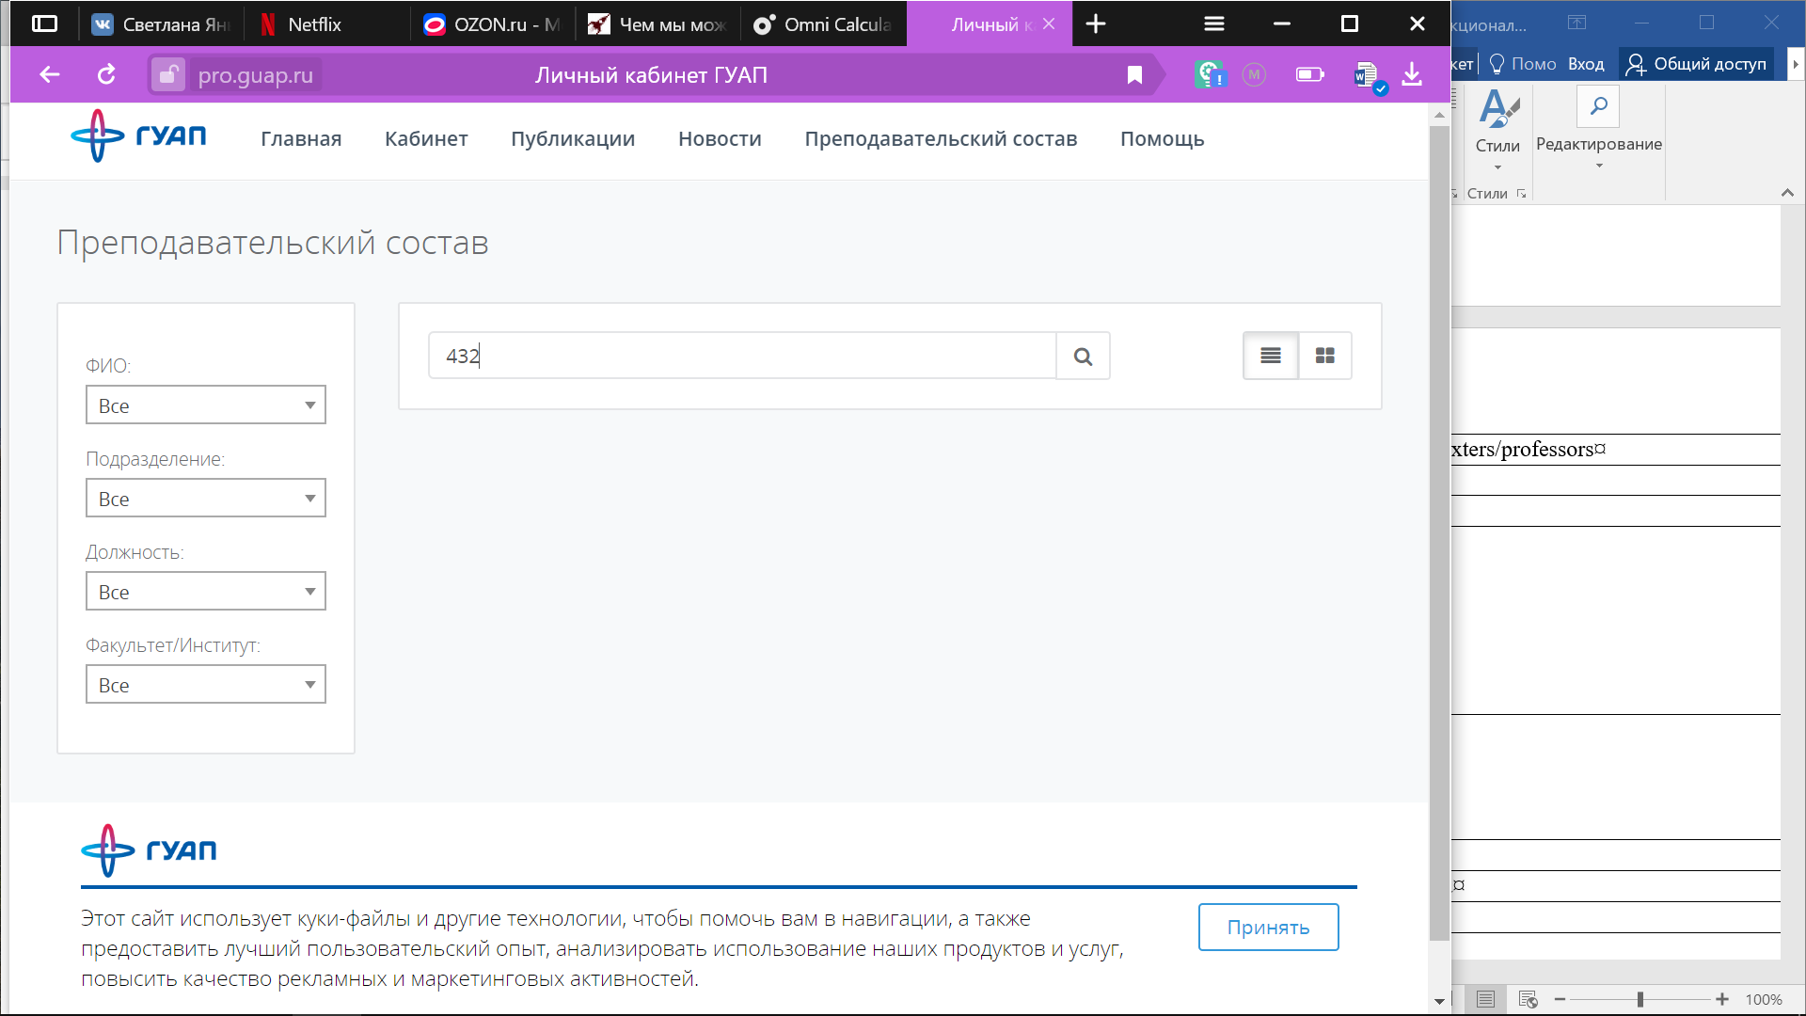1806x1016 pixels.
Task: Click the Принять cookie button
Action: point(1267,928)
